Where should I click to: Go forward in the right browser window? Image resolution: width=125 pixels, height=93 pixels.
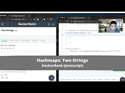pyautogui.click(x=64, y=21)
